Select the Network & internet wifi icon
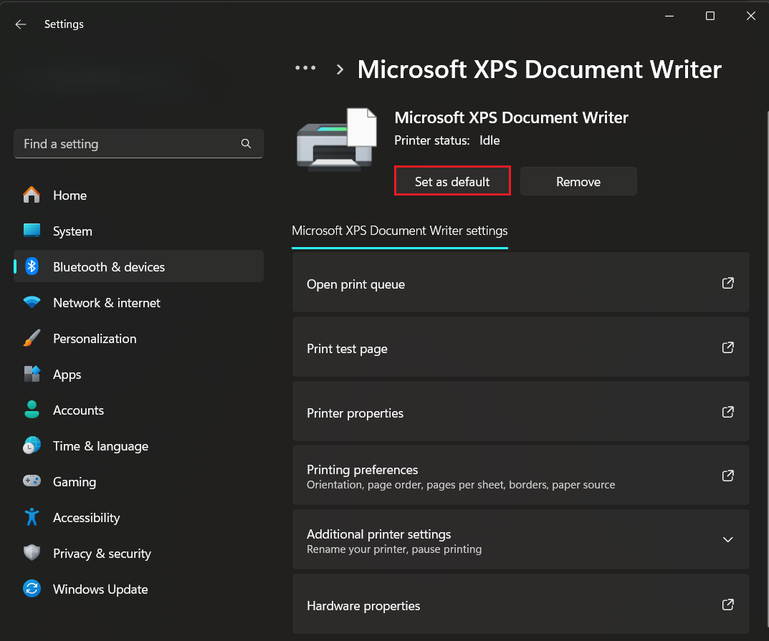Screen dimensions: 769x641 click(32, 302)
